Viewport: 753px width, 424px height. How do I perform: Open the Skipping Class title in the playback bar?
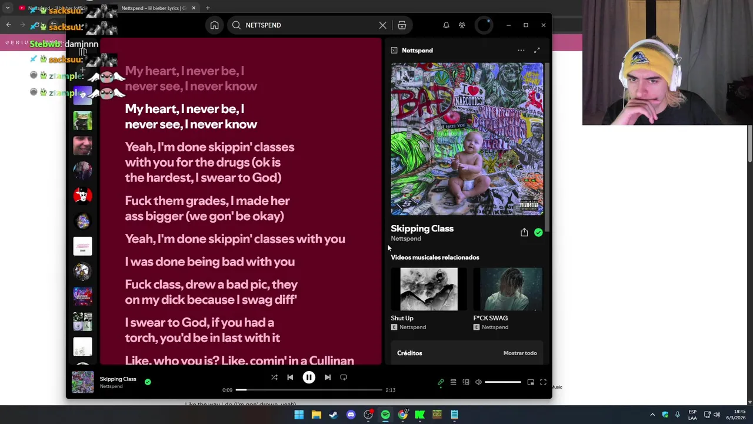click(x=118, y=379)
